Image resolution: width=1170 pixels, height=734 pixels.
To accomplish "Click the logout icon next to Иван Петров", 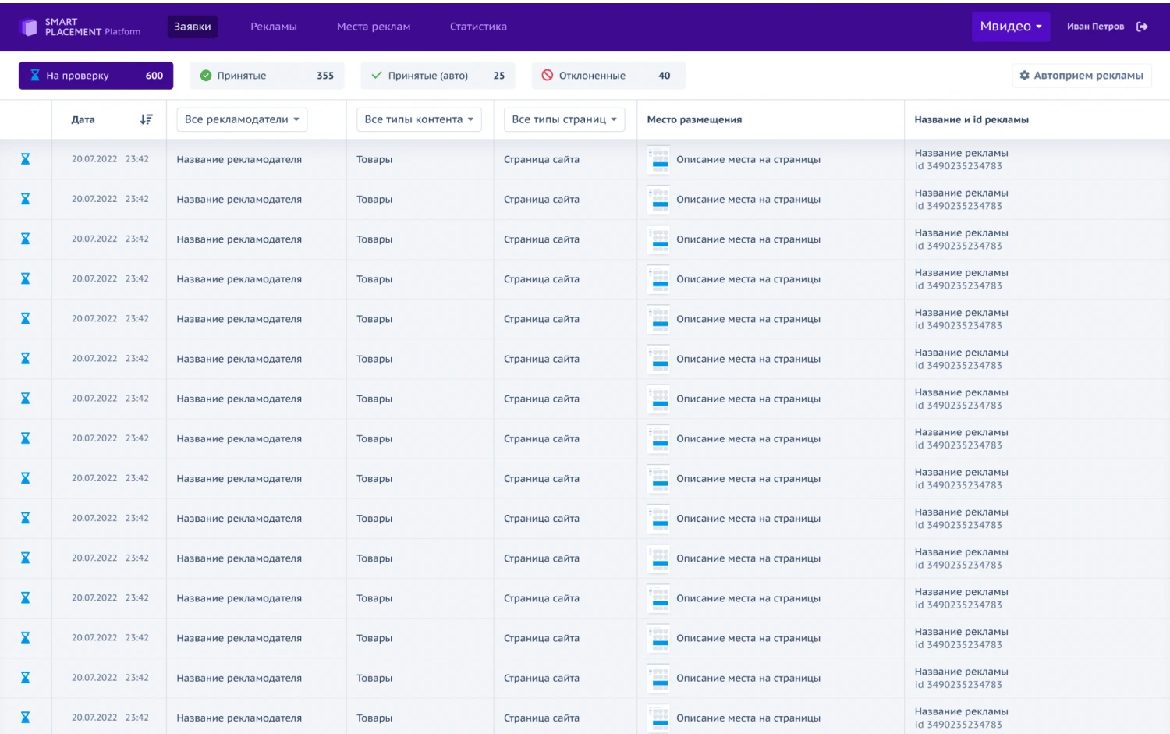I will [x=1142, y=27].
